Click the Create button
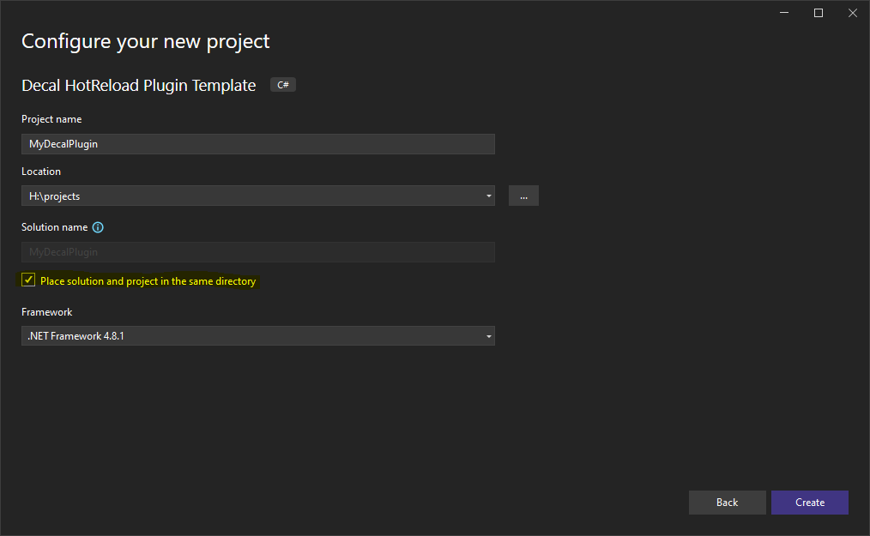Screen dimensions: 870x536 click(x=810, y=503)
